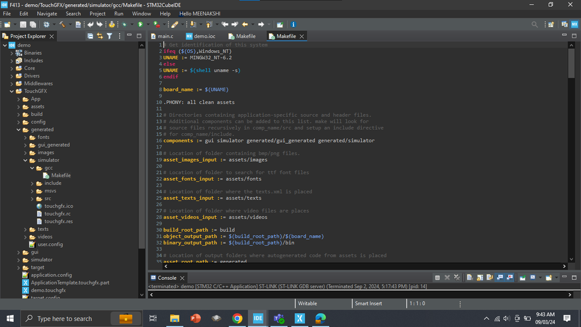Click the Information Center icon in toolbar
The width and height of the screenshot is (581, 327).
tap(293, 24)
